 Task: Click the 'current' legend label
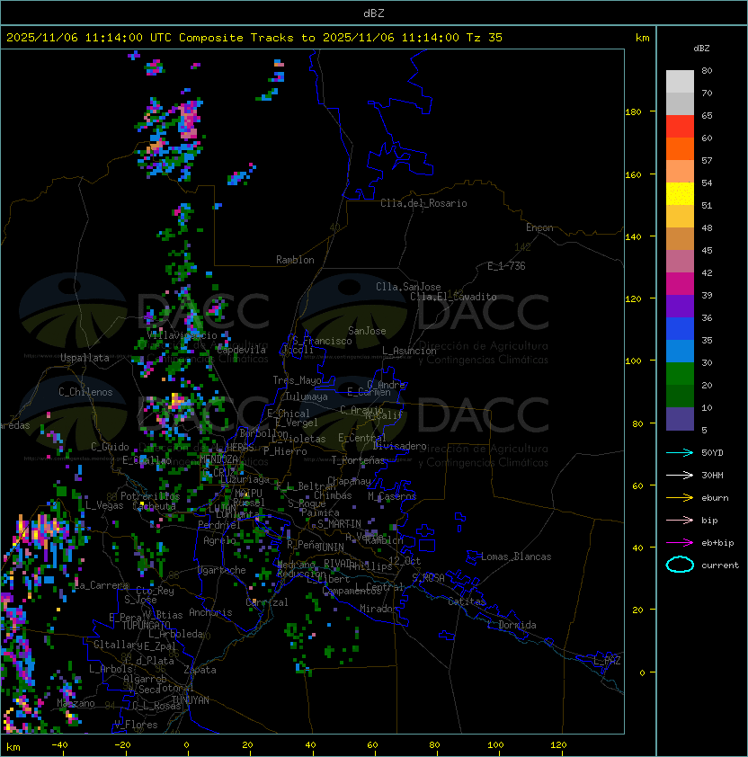click(720, 566)
